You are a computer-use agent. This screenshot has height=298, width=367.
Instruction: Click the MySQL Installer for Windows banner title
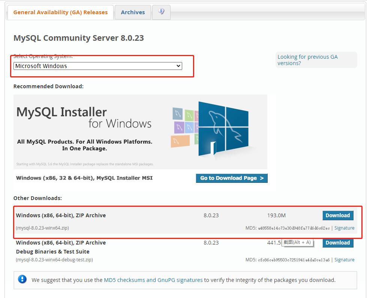pos(84,117)
